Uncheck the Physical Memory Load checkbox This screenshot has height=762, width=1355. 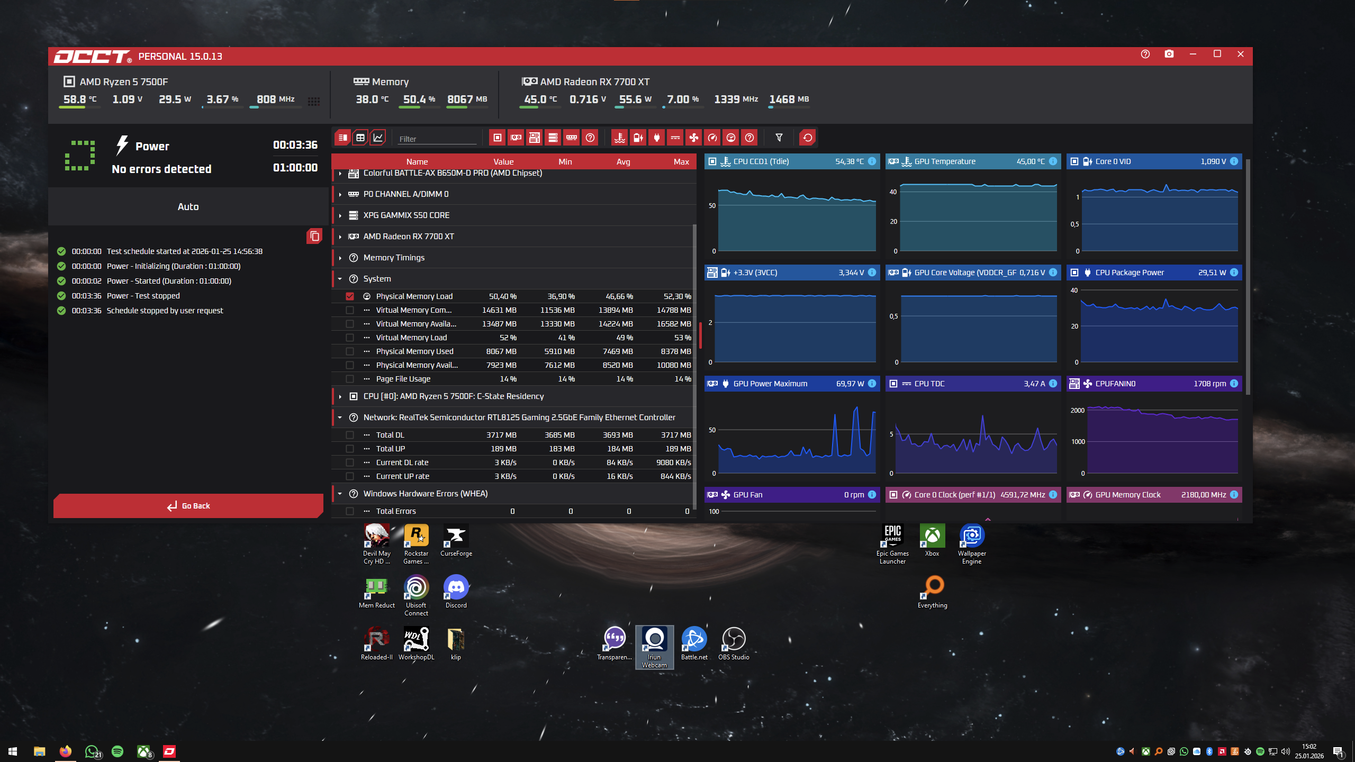[x=350, y=296]
